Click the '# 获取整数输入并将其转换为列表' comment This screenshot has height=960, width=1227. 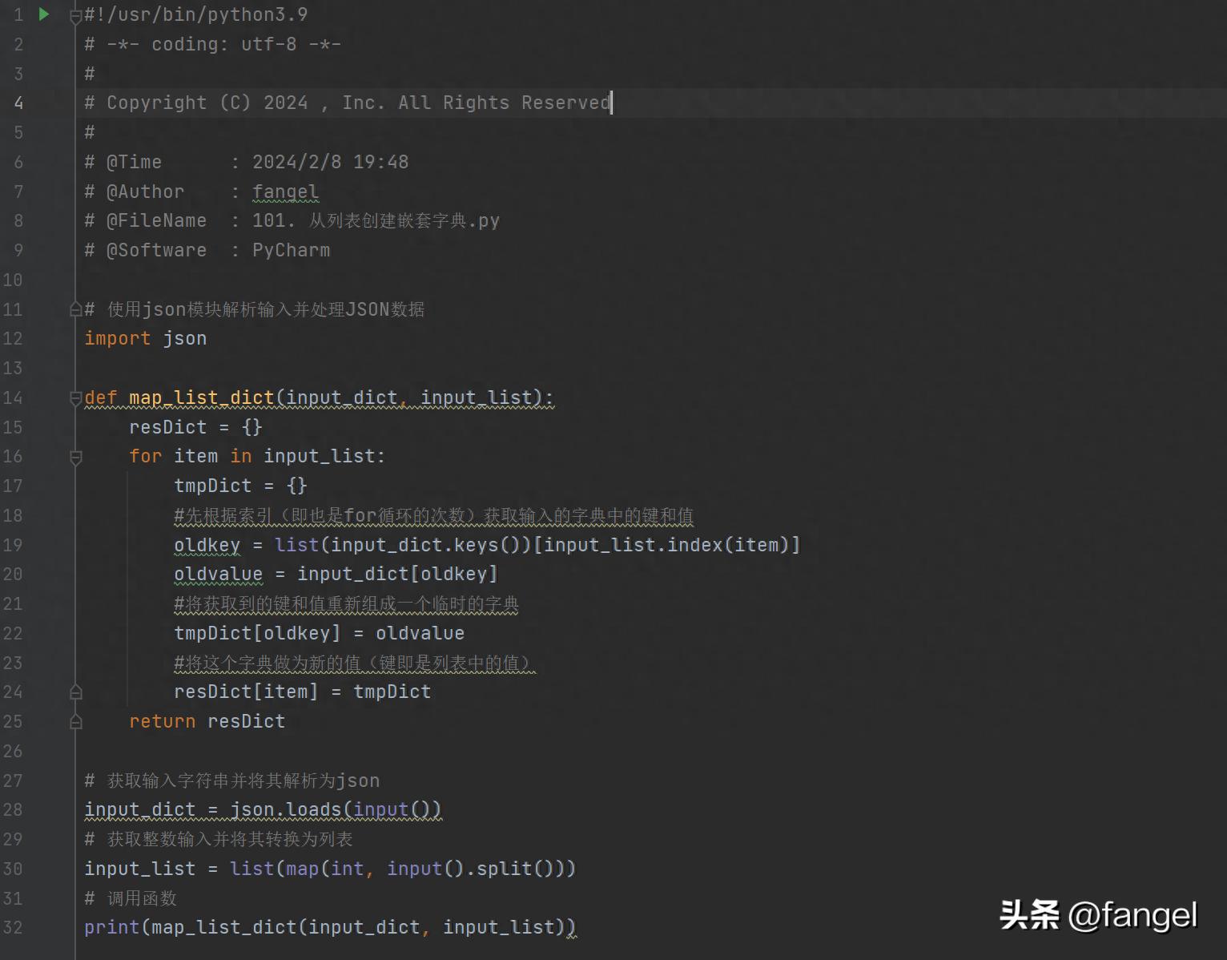(x=219, y=839)
